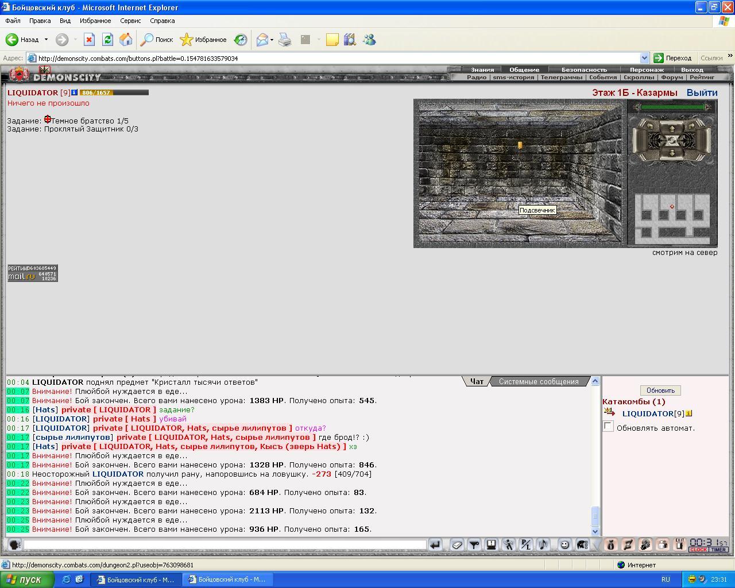Viewport: 735px width, 588px height.
Task: Click the refresh button in navigation pad center
Action: [x=672, y=141]
